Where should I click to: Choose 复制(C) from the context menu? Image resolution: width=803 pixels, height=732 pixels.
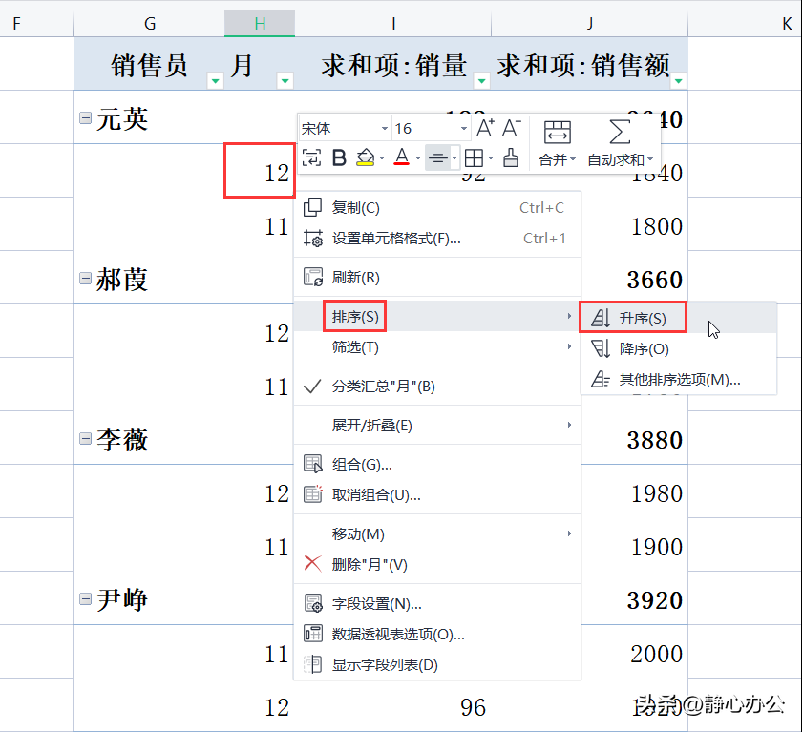(437, 208)
